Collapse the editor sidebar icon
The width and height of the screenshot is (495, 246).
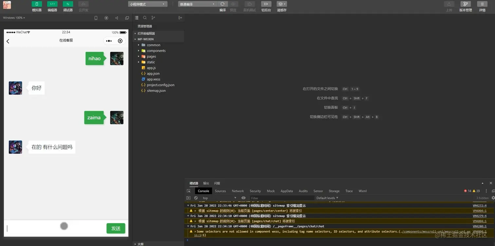point(180,18)
